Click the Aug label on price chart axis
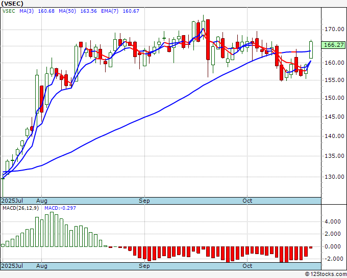Image resolution: width=347 pixels, height=278 pixels. (42, 201)
